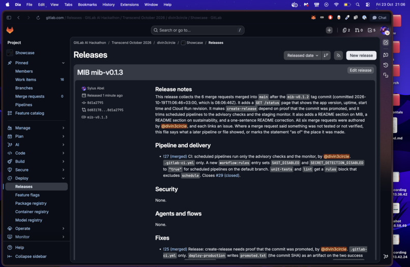410x267 pixels.
Task: Open macOS Control Center icon
Action: coord(368,5)
